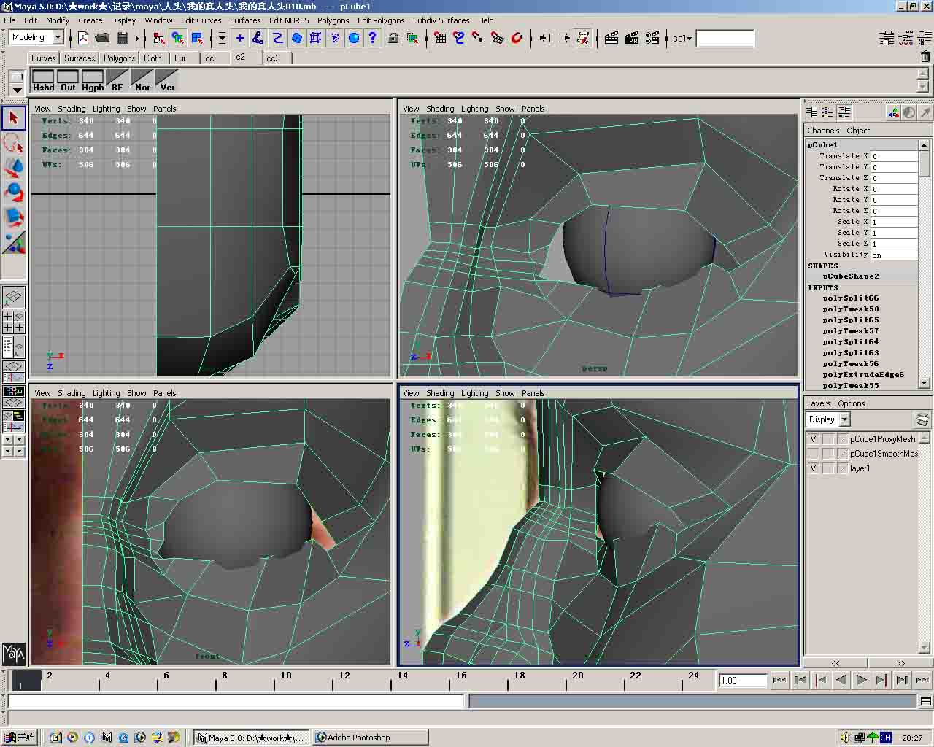Open the Edit Polygons menu
Screen dimensions: 934x747
click(x=381, y=20)
